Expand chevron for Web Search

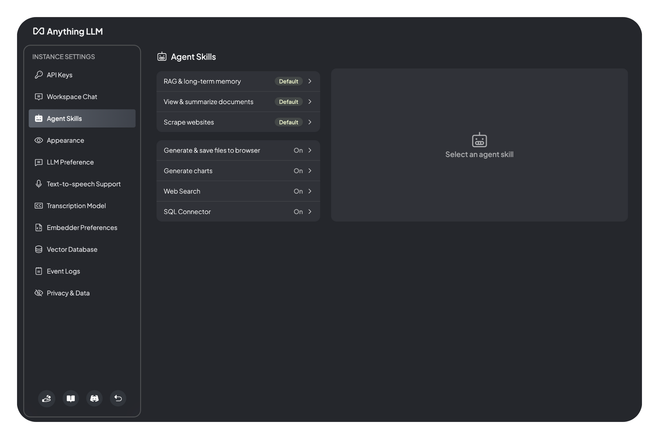(310, 191)
